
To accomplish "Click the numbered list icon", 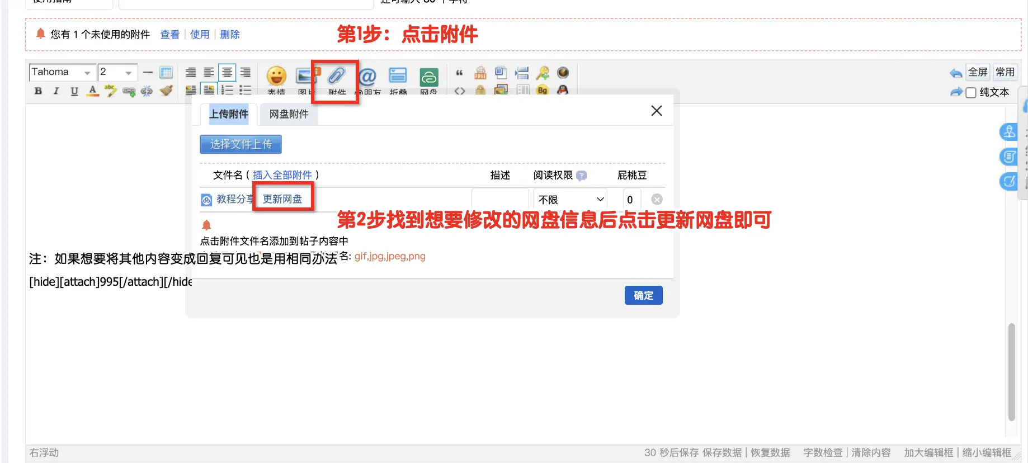I will [227, 90].
